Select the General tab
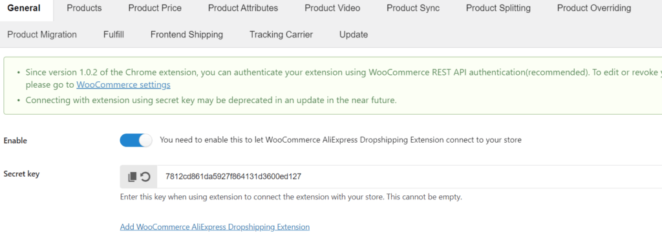 tap(24, 8)
